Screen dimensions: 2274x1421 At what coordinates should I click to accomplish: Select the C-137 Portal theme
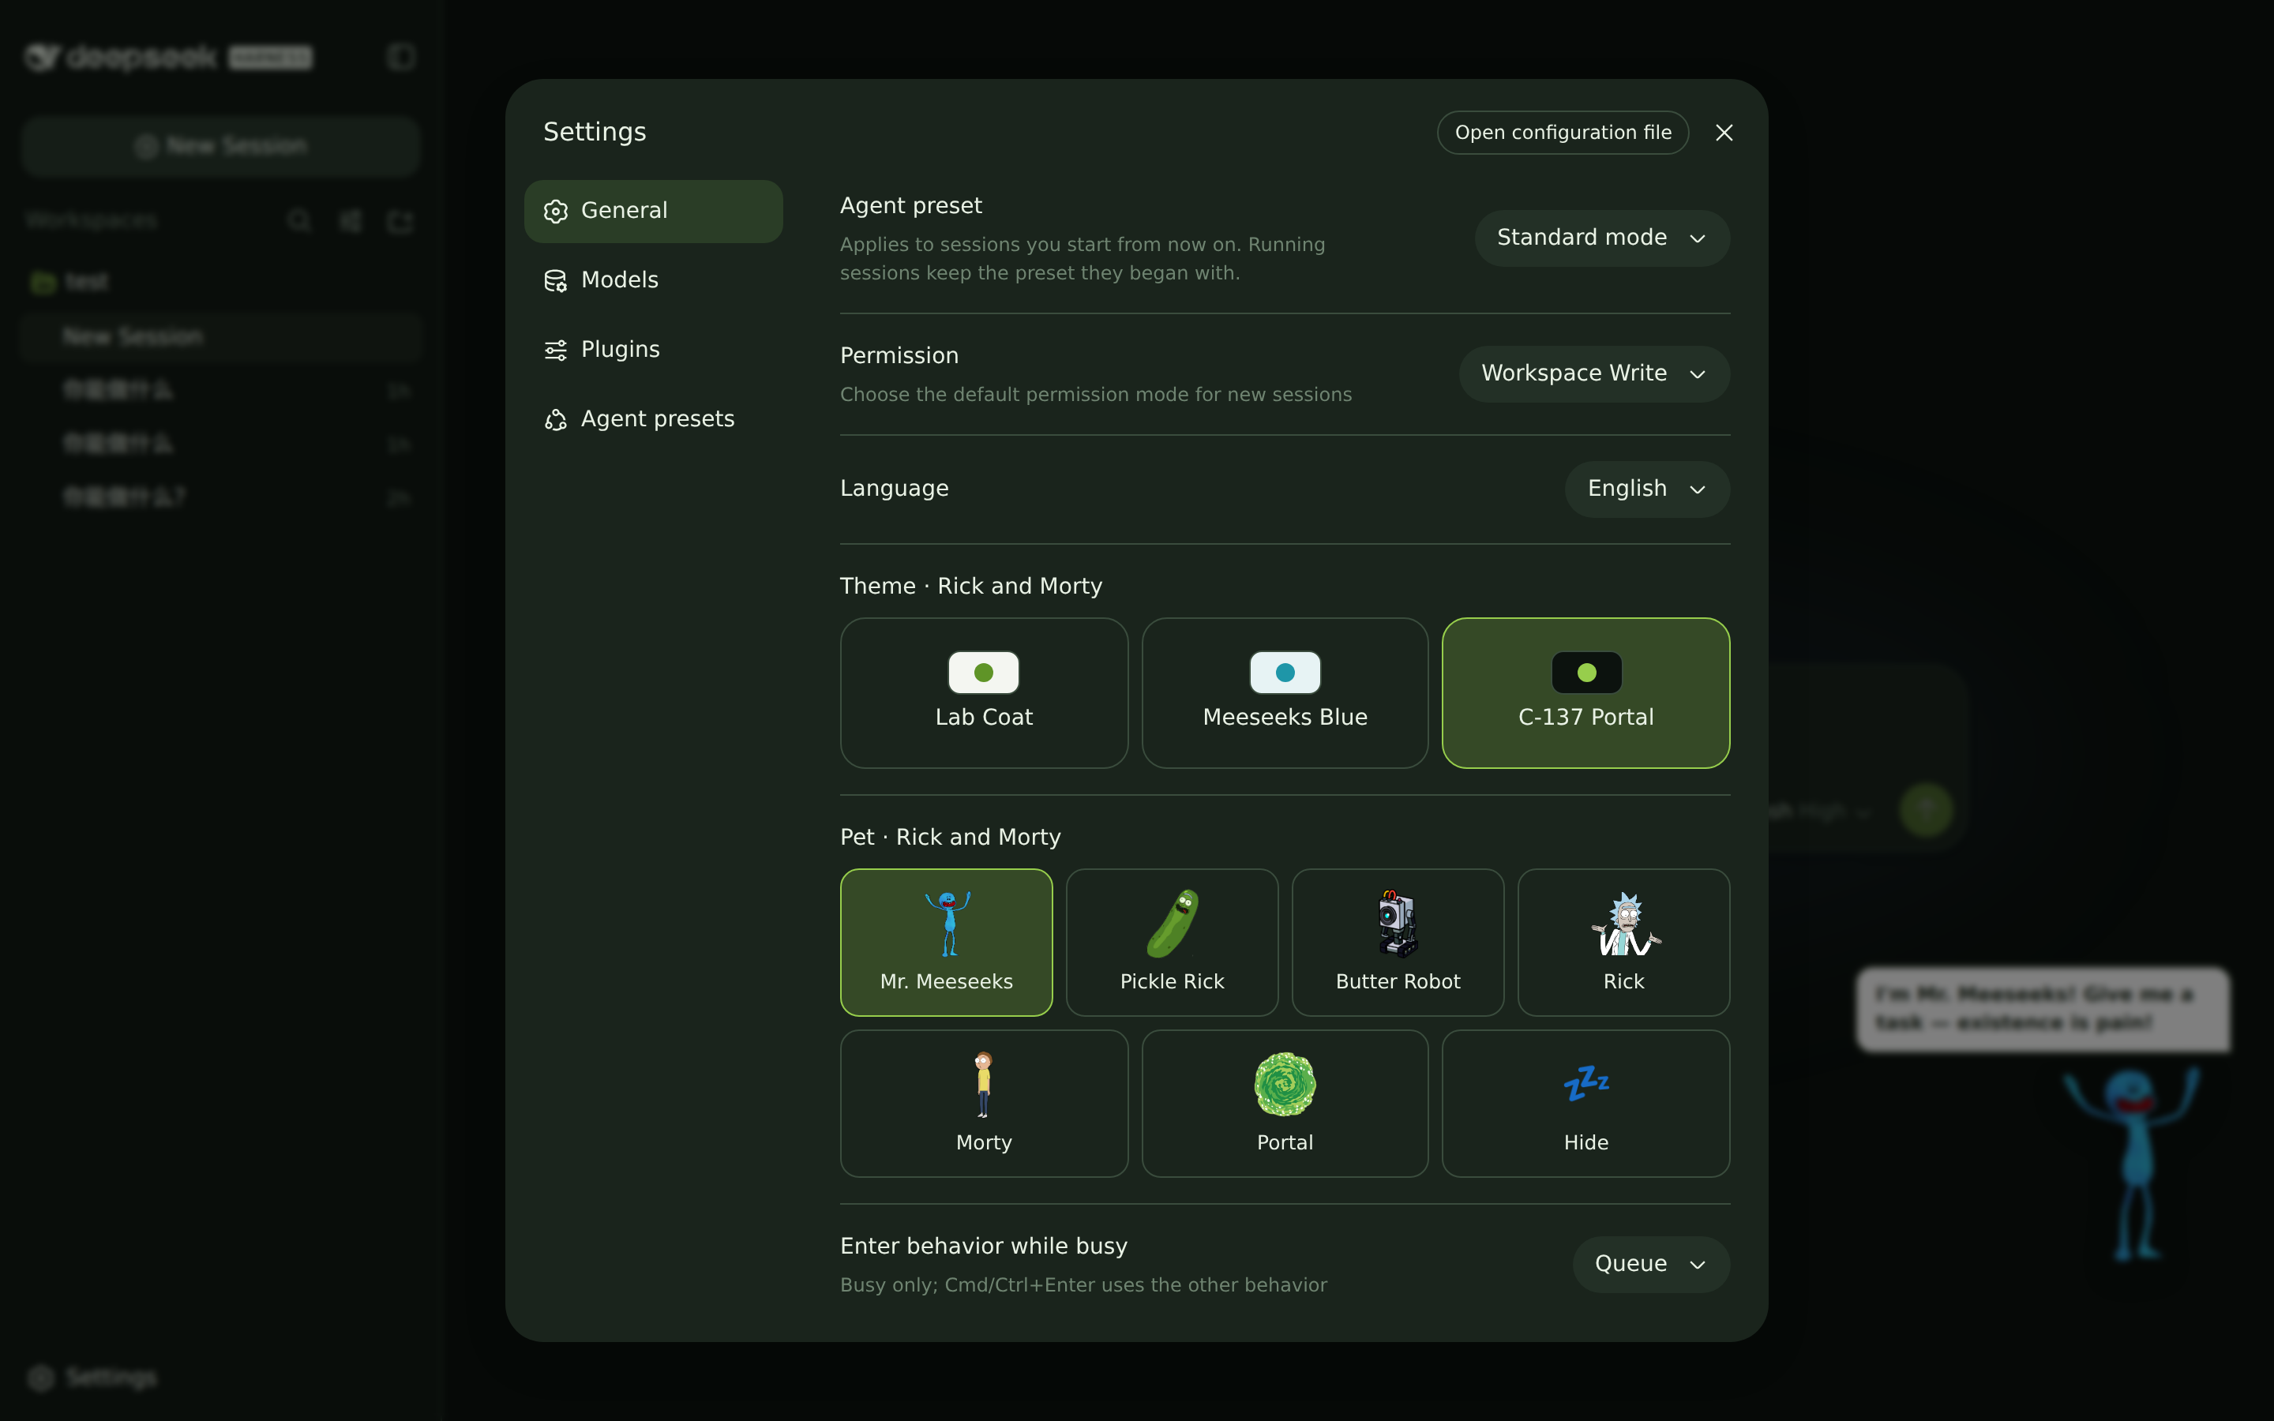point(1585,692)
